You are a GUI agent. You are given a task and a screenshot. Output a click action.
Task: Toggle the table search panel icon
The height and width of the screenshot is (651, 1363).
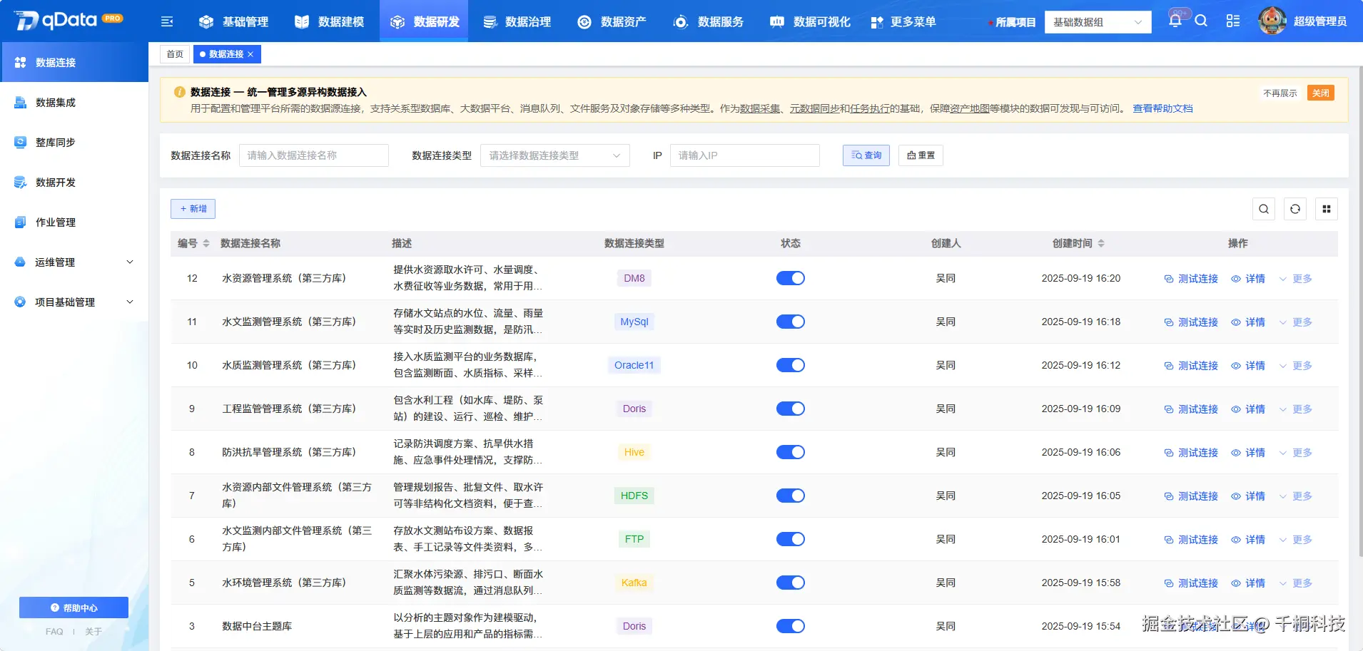point(1264,209)
